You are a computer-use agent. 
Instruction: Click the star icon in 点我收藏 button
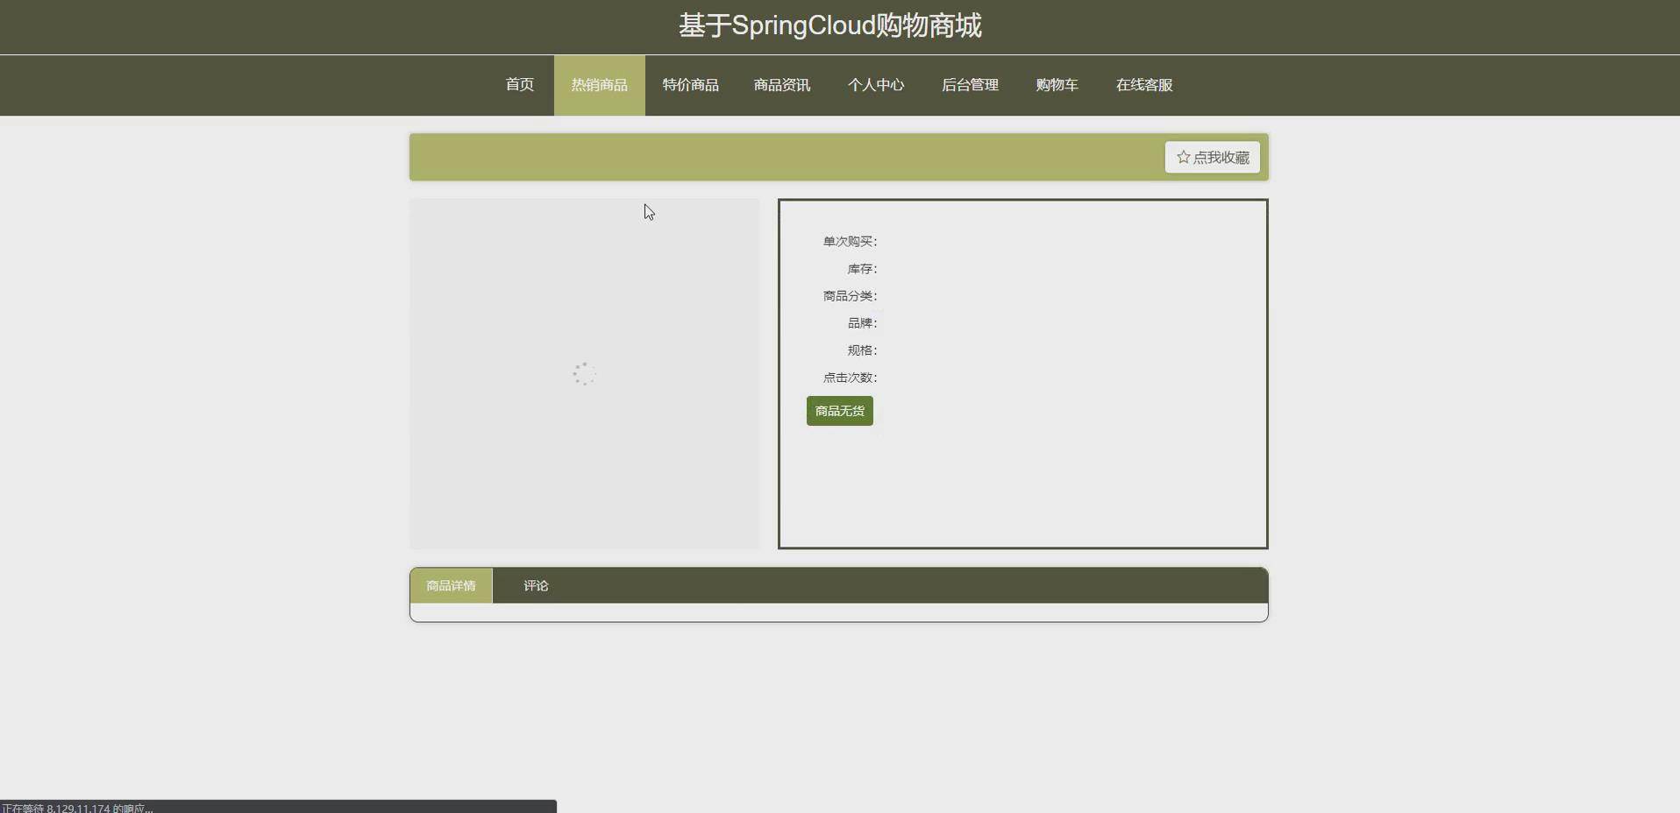point(1183,157)
